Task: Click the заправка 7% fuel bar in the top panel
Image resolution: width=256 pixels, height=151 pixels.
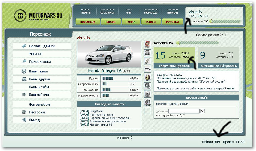Action: coord(225,21)
